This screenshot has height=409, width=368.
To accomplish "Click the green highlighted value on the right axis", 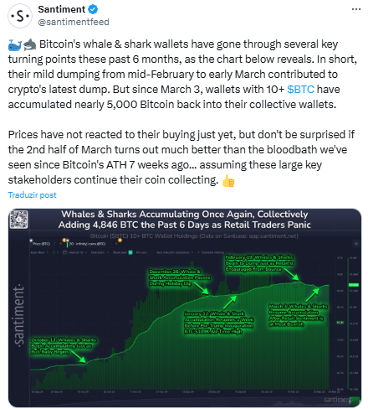I will click(x=354, y=285).
